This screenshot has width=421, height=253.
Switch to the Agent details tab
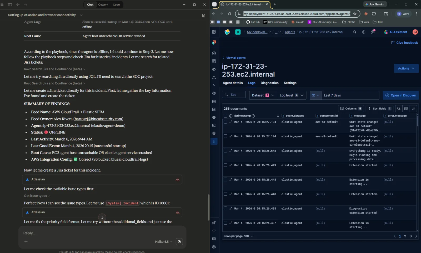tap(233, 83)
